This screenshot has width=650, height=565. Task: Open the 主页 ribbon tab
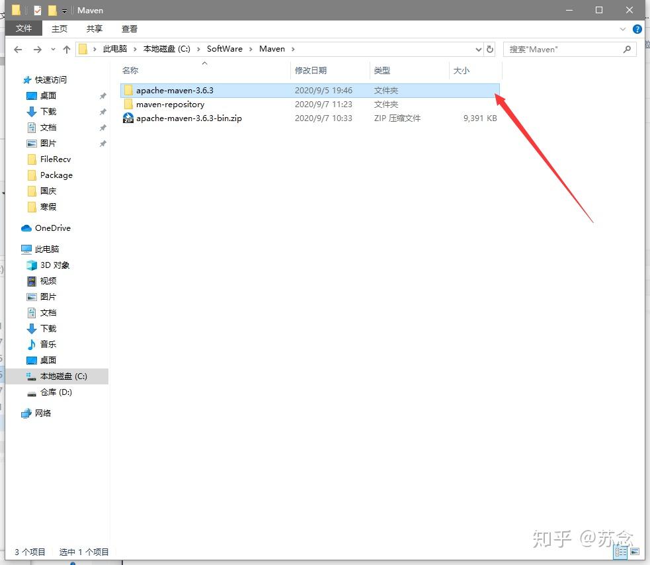[x=60, y=28]
